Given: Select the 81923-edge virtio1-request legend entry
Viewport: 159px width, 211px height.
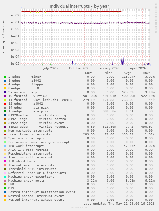Looking at the screenshot, I should coord(38,127).
